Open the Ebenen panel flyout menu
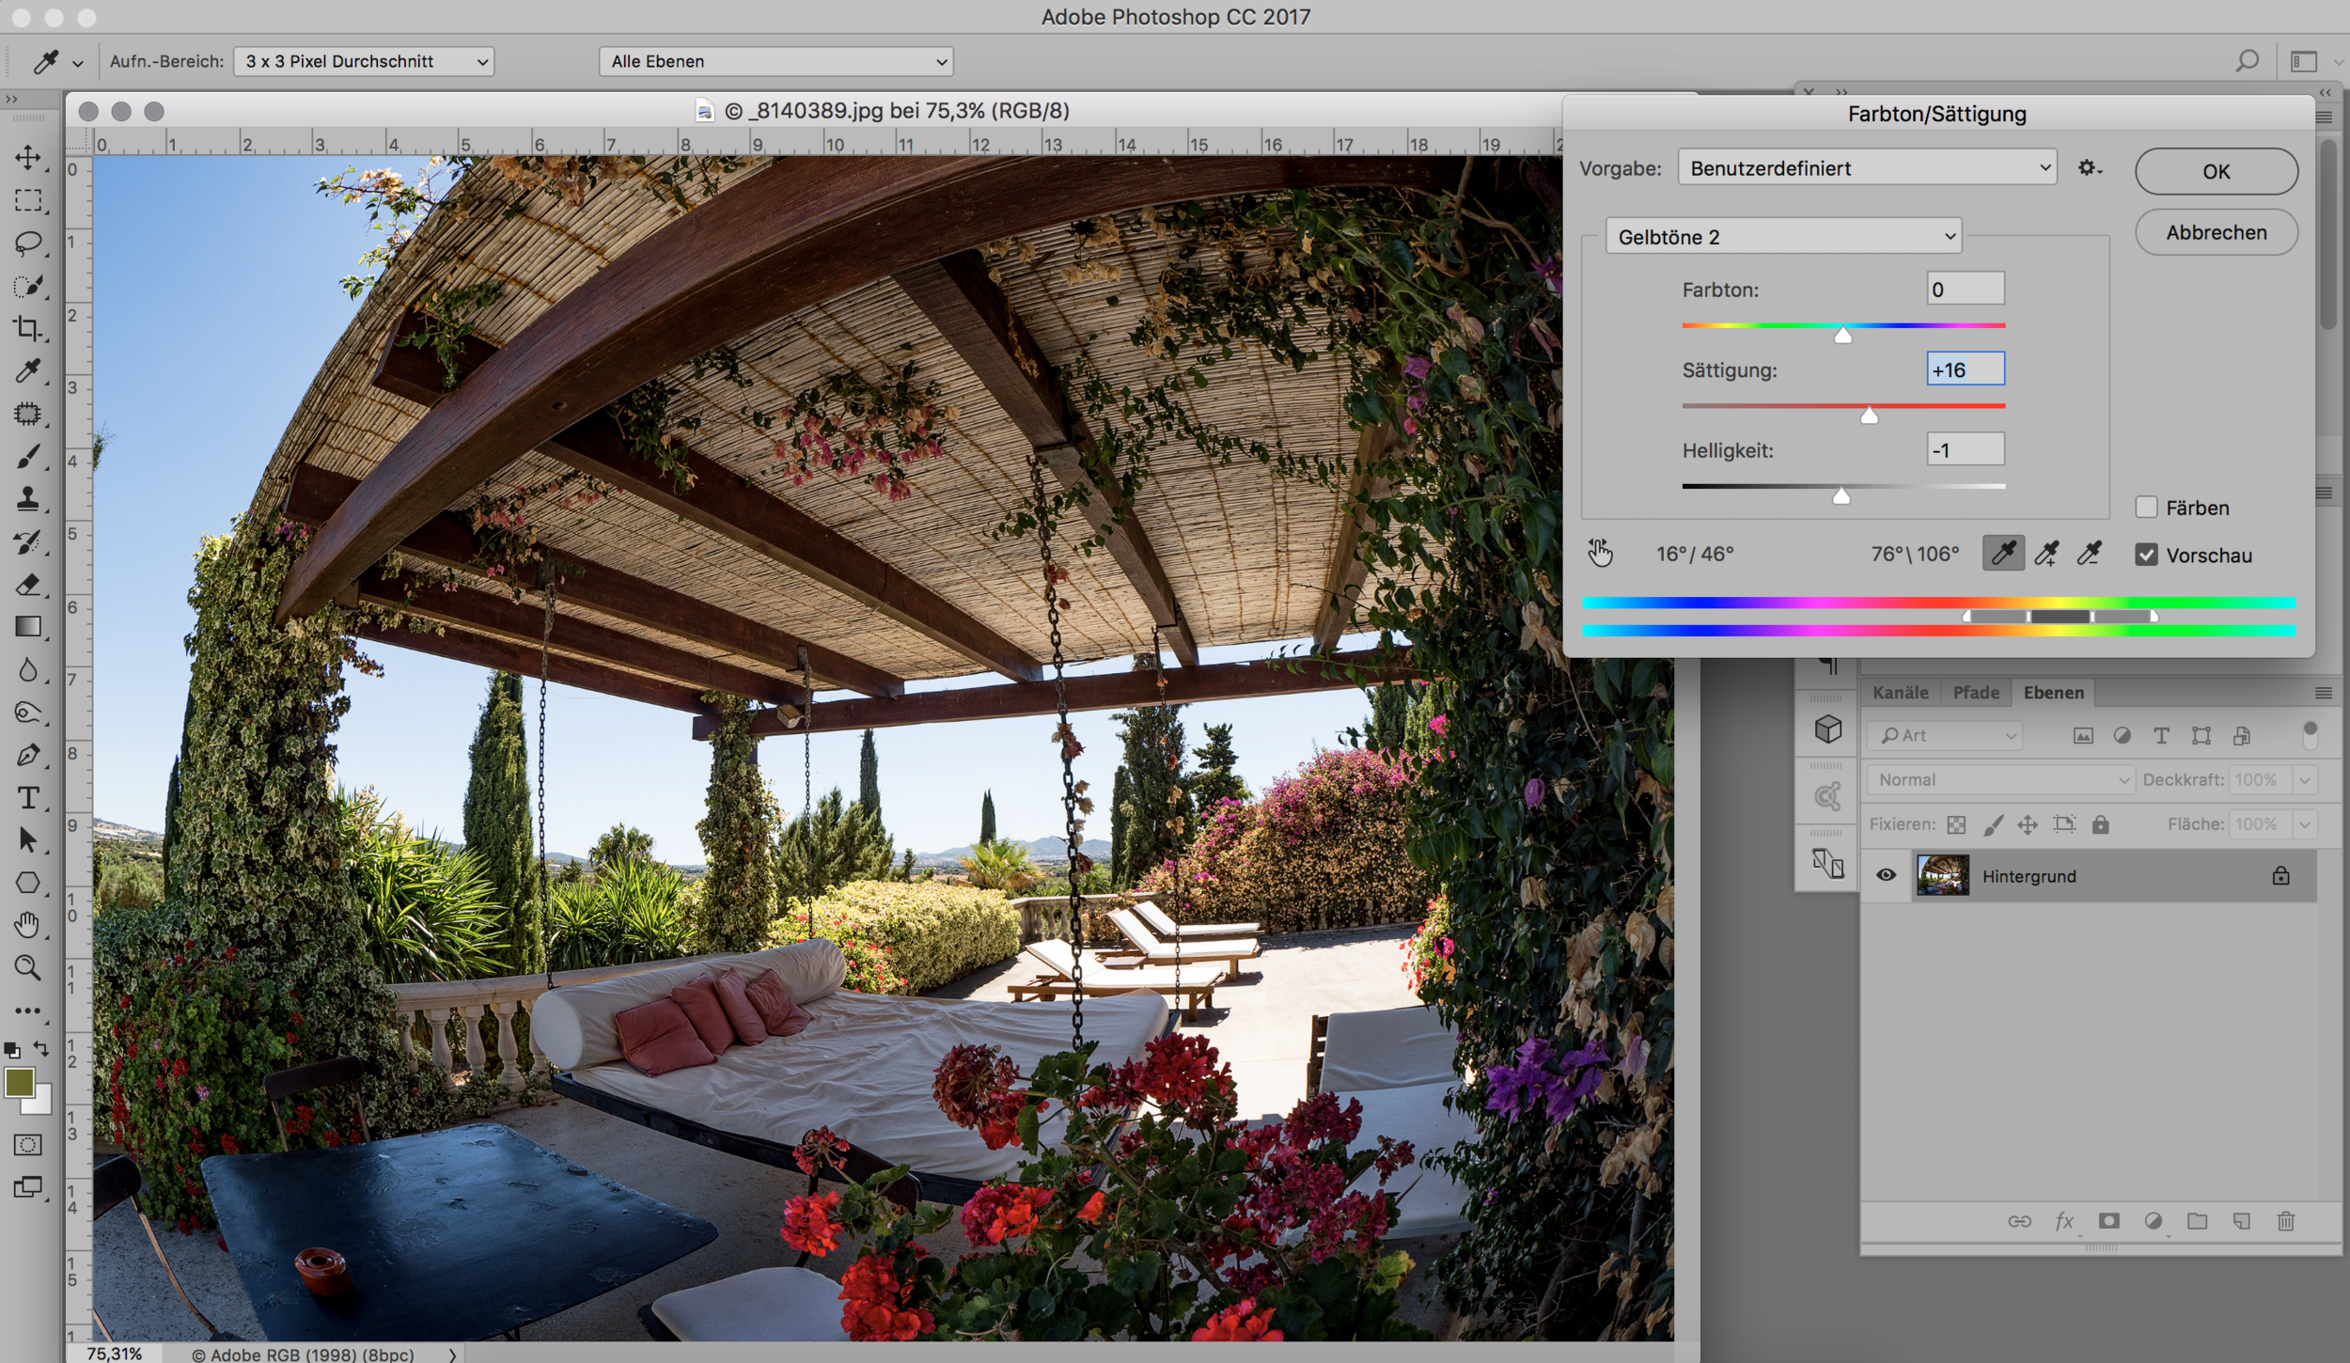The image size is (2350, 1363). 2323,693
